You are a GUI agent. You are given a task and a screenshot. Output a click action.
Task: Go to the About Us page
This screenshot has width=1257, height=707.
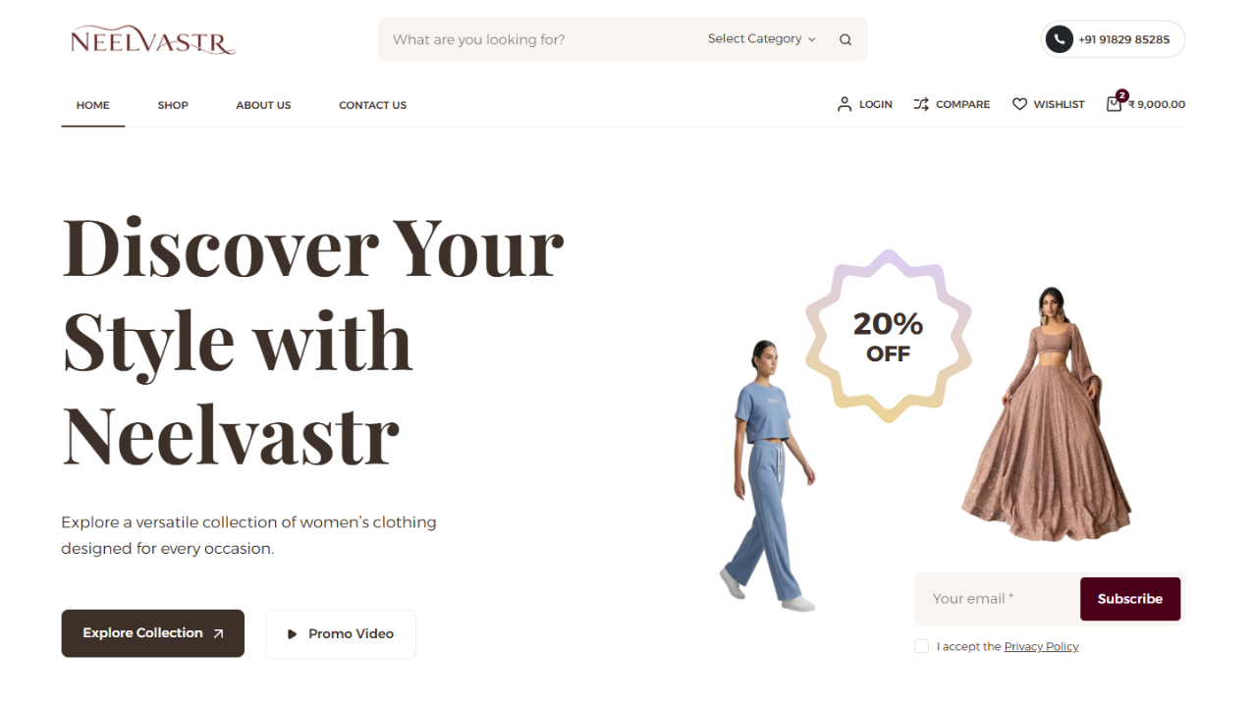(x=263, y=105)
